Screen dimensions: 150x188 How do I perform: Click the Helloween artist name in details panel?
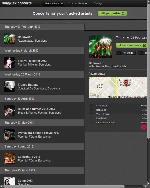click(x=96, y=63)
